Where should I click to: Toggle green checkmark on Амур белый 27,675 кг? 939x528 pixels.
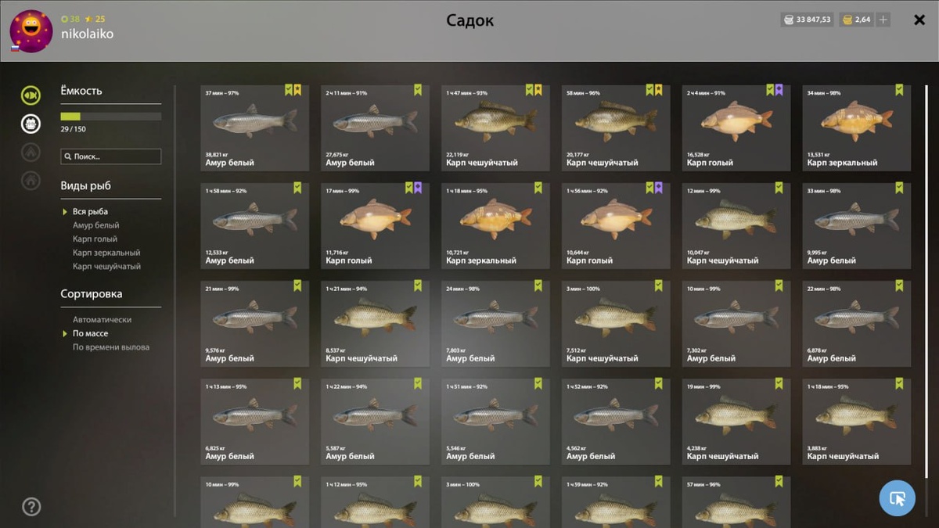(x=418, y=90)
